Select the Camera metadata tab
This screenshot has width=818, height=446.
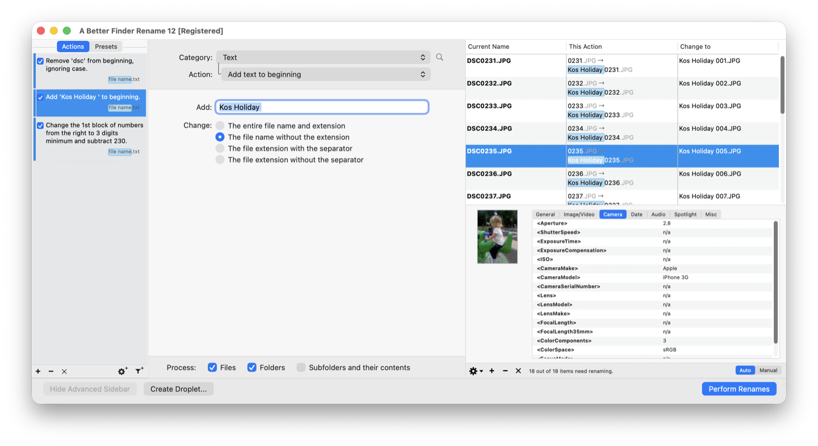613,214
